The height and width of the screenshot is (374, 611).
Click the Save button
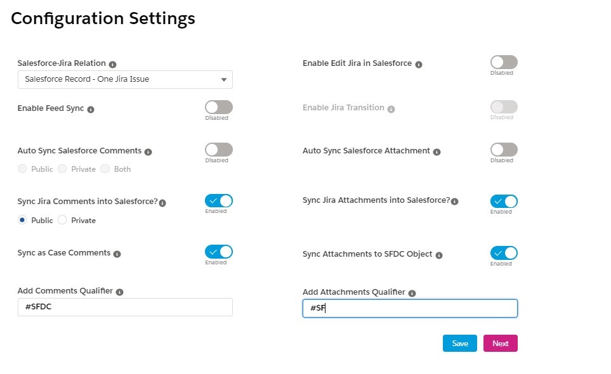point(459,343)
